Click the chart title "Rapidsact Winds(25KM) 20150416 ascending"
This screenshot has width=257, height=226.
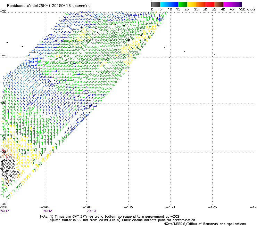[49, 6]
